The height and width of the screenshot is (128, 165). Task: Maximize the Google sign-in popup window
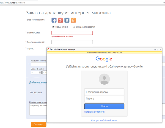pos(158,49)
